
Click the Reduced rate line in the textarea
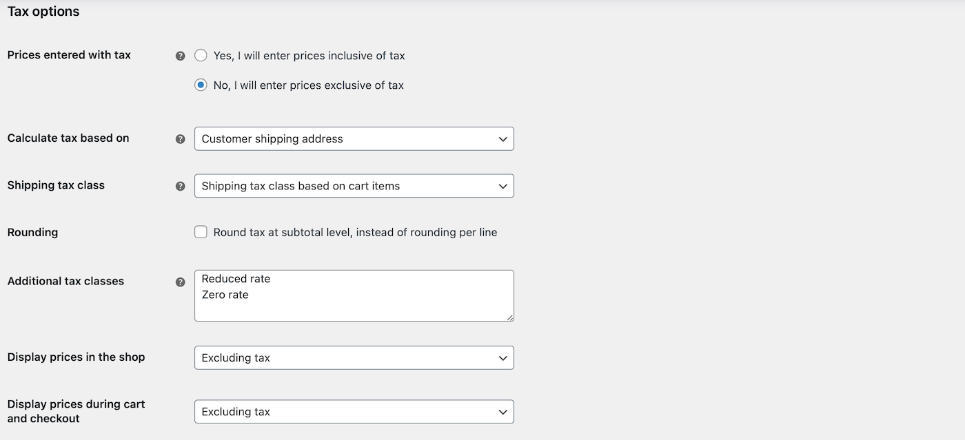pos(235,278)
